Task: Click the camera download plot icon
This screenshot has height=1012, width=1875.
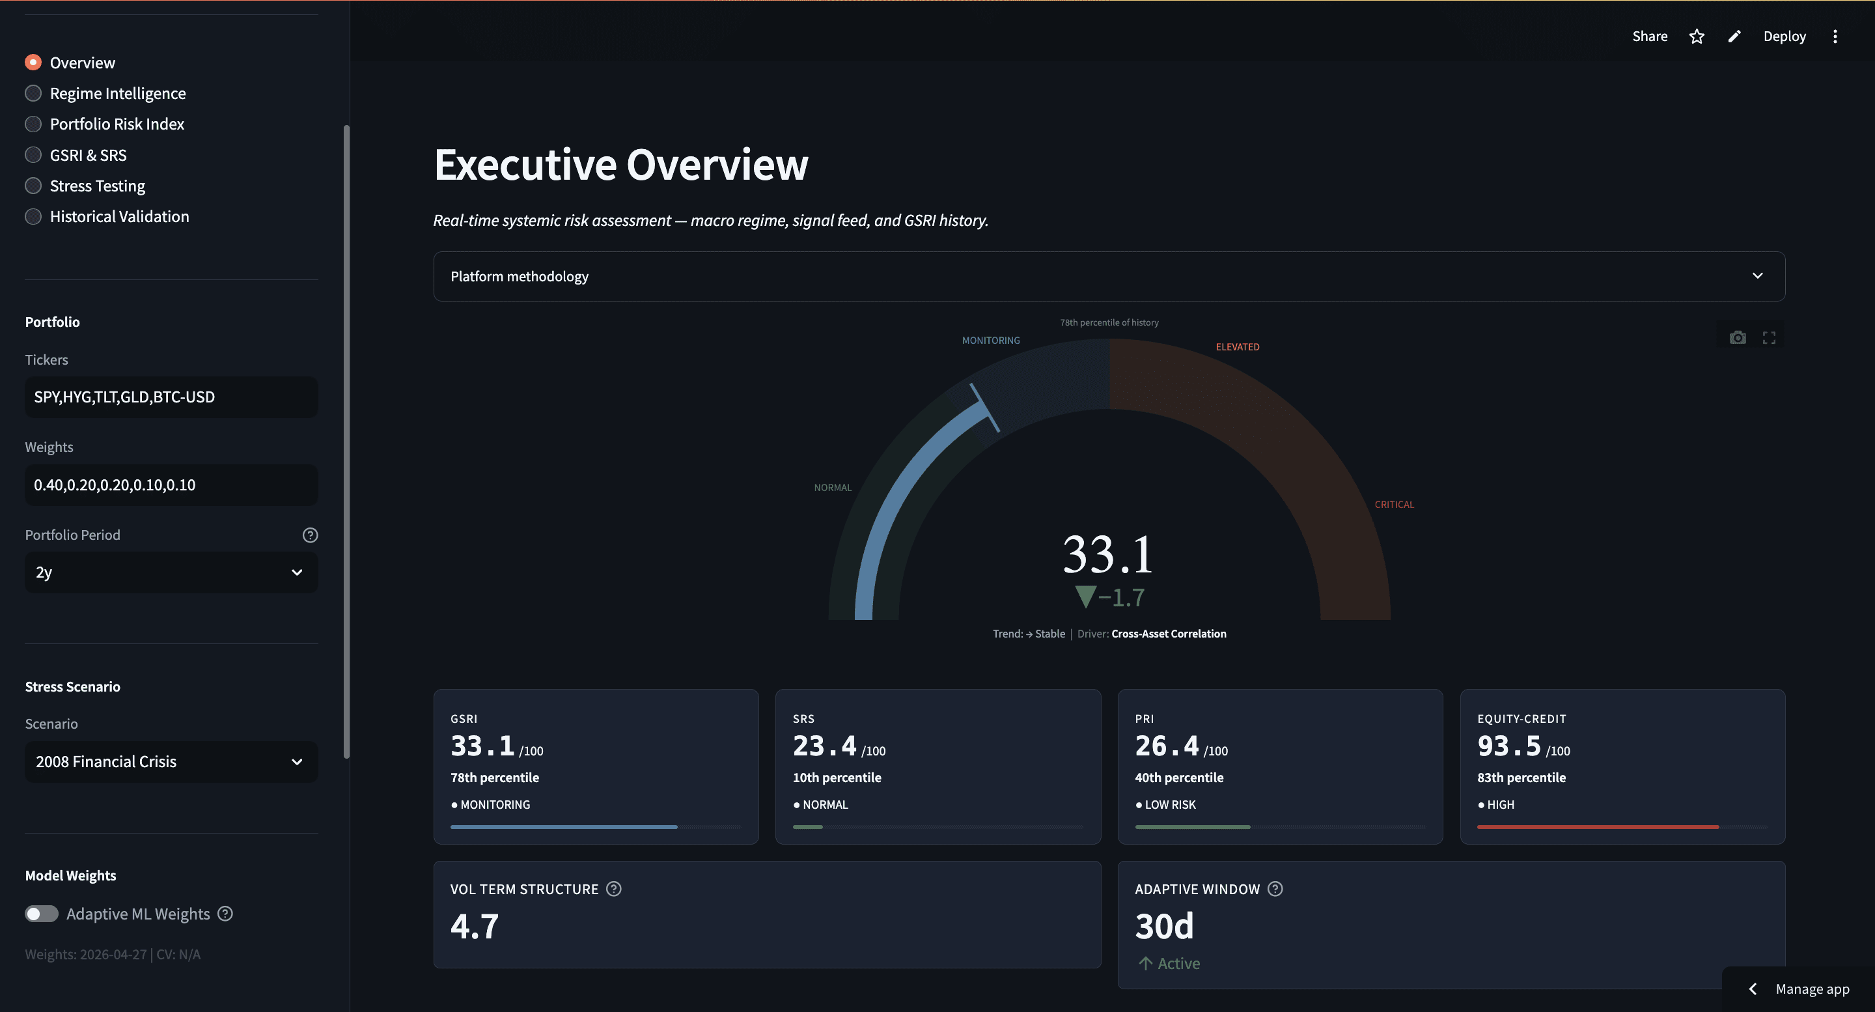Action: coord(1738,338)
